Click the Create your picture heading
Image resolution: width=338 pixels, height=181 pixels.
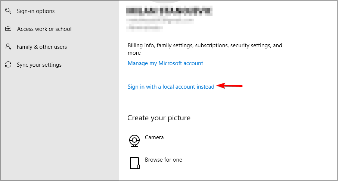pyautogui.click(x=159, y=118)
